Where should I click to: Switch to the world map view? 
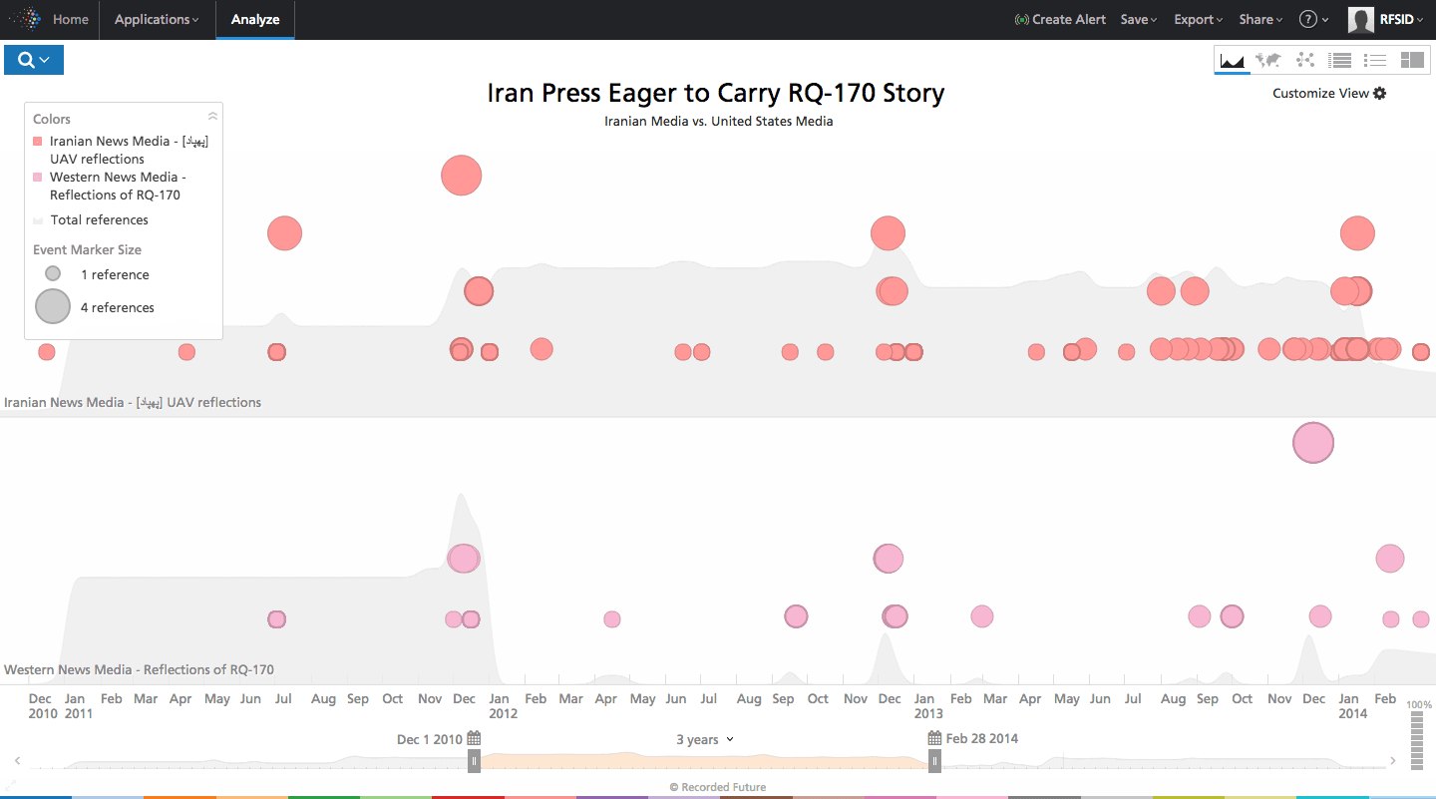1268,60
